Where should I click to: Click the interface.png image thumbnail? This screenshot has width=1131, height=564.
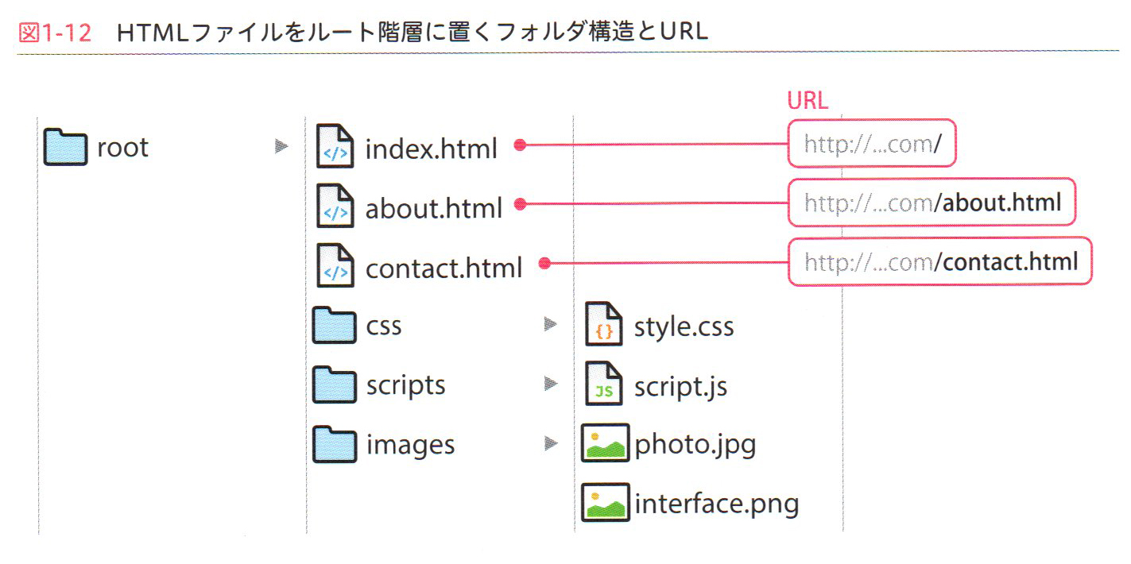point(605,503)
